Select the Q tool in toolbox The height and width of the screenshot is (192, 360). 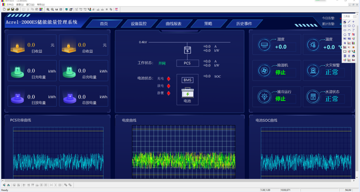pos(345,43)
